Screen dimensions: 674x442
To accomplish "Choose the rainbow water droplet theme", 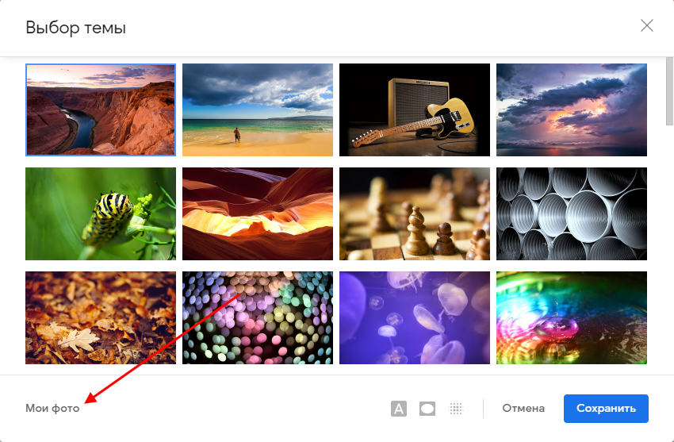I will [x=571, y=317].
